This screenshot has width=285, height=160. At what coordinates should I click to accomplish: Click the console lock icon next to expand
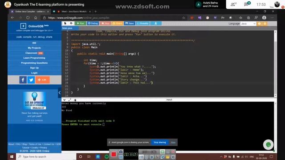click(x=75, y=100)
